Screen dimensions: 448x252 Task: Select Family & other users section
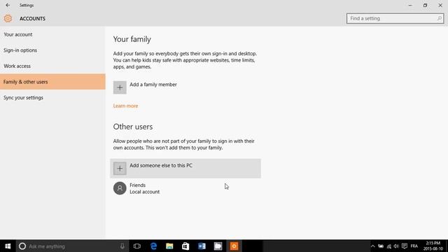pos(52,82)
